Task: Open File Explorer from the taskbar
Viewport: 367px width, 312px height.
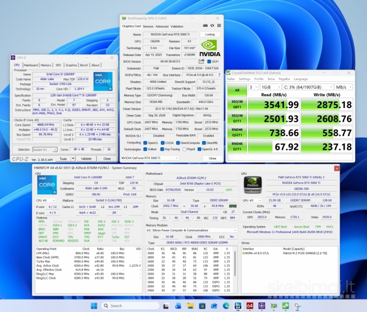Action: click(x=190, y=306)
